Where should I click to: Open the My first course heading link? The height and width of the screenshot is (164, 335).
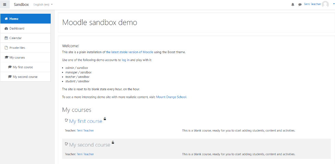86,121
